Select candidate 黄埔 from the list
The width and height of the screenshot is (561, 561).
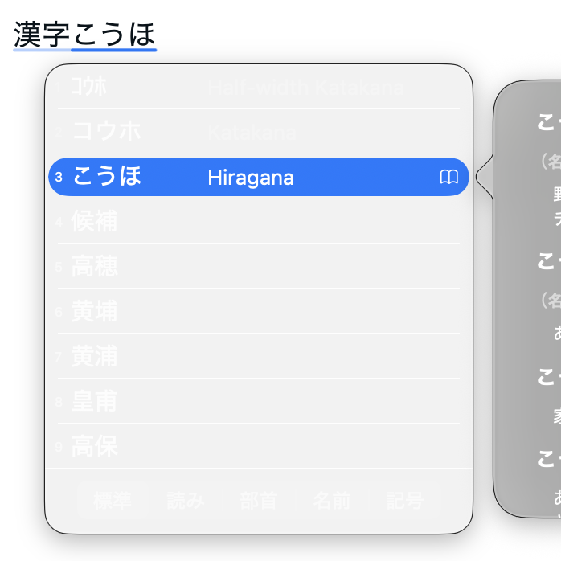click(95, 311)
